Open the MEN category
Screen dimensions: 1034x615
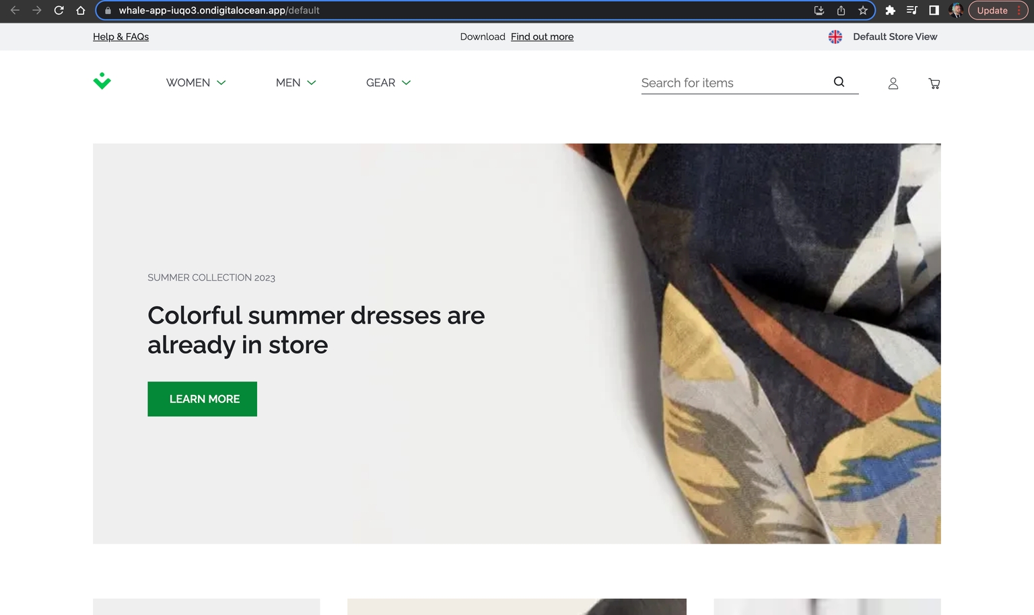(288, 83)
